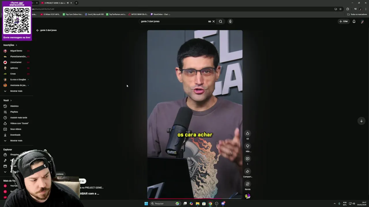
Task: Open the comments on the short
Action: (247, 159)
